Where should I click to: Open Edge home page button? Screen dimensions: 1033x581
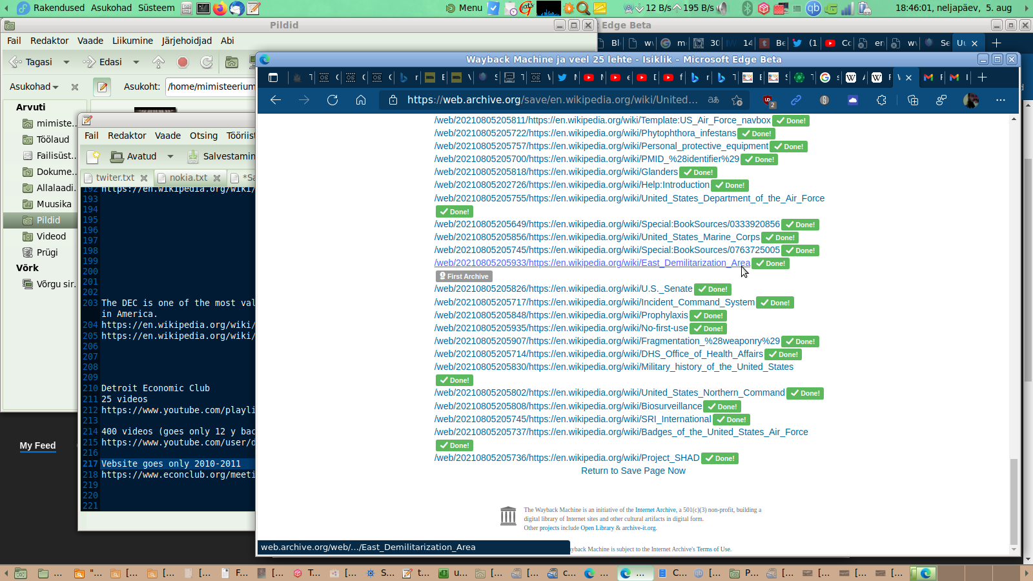click(361, 100)
